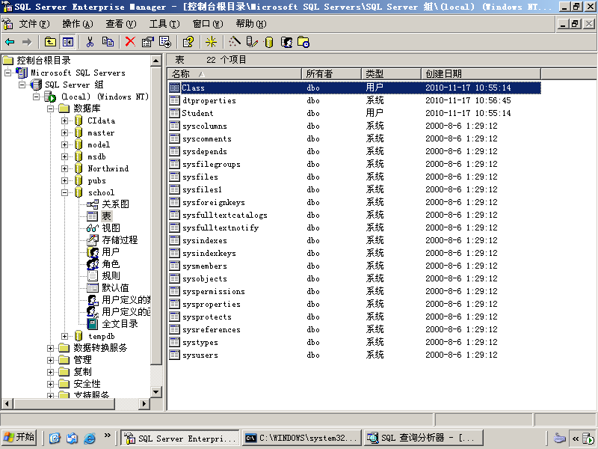Expand the CIdata database

point(64,120)
